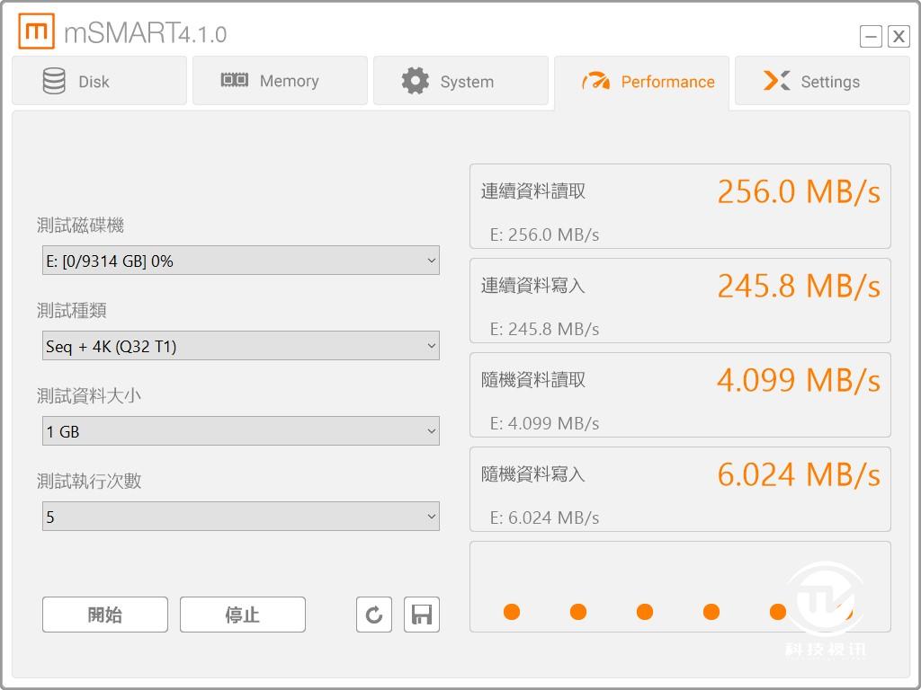Switch to the Memory tab
Screen dimensions: 921x690
[280, 81]
